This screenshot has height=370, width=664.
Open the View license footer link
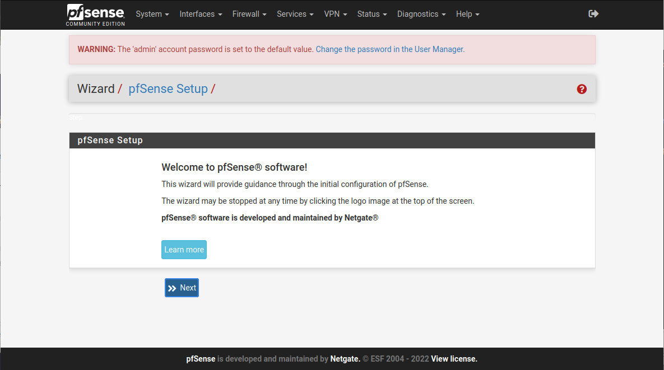tap(454, 359)
